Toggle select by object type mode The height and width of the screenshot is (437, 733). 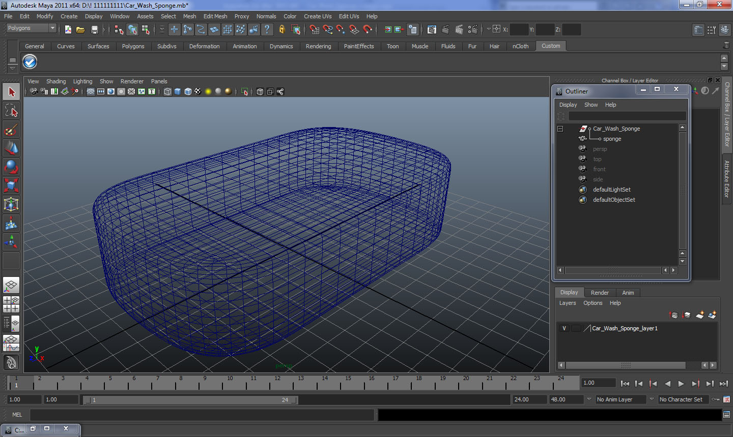(x=132, y=29)
